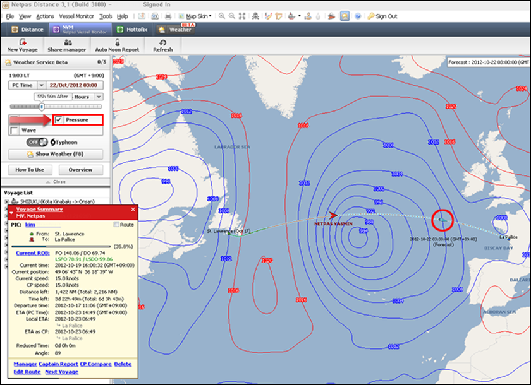531x385 pixels.
Task: Click the Overview button
Action: [x=81, y=170]
